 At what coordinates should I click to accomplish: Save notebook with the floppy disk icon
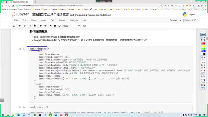pyautogui.click(x=14, y=26)
